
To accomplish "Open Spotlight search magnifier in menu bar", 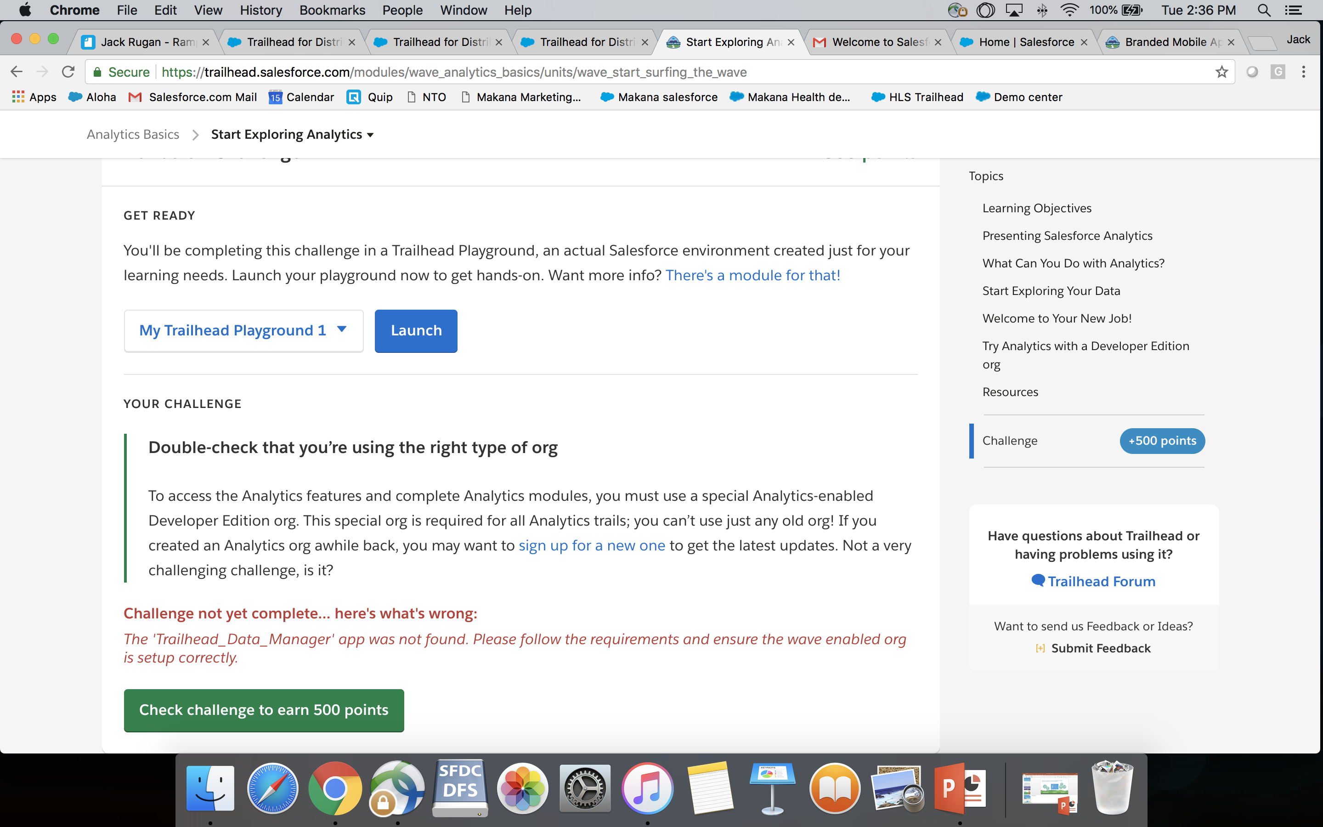I will 1264,11.
